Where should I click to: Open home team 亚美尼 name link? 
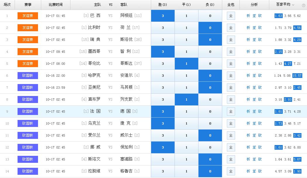point(94,88)
